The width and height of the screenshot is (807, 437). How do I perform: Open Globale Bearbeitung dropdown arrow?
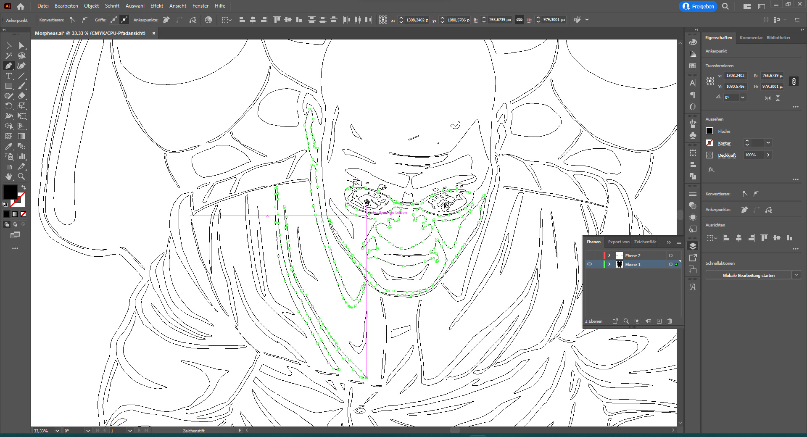click(796, 275)
